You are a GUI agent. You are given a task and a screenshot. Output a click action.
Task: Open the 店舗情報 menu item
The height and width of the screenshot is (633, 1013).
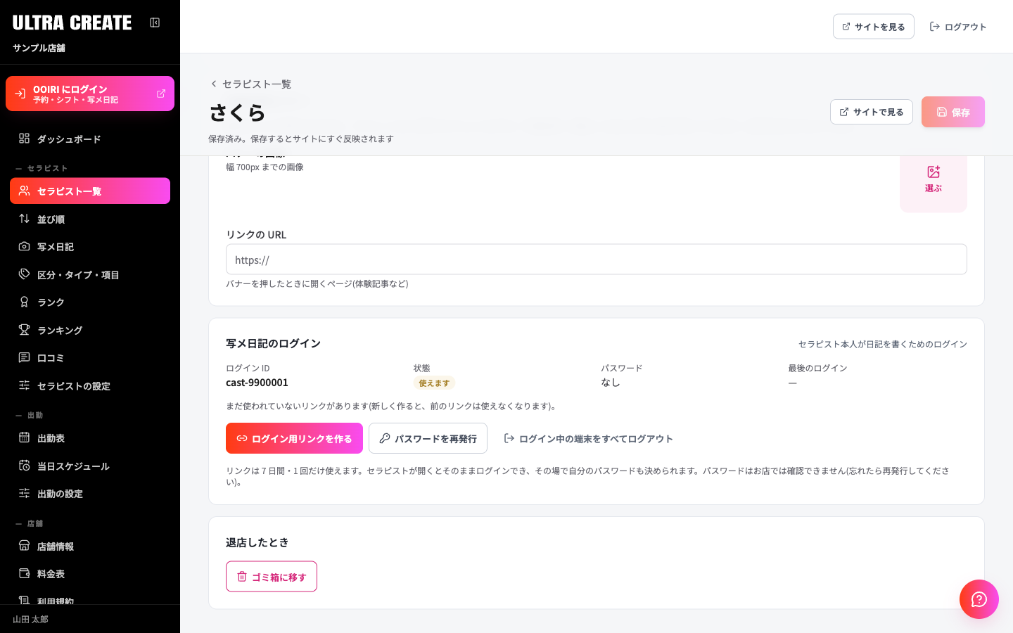coord(90,546)
